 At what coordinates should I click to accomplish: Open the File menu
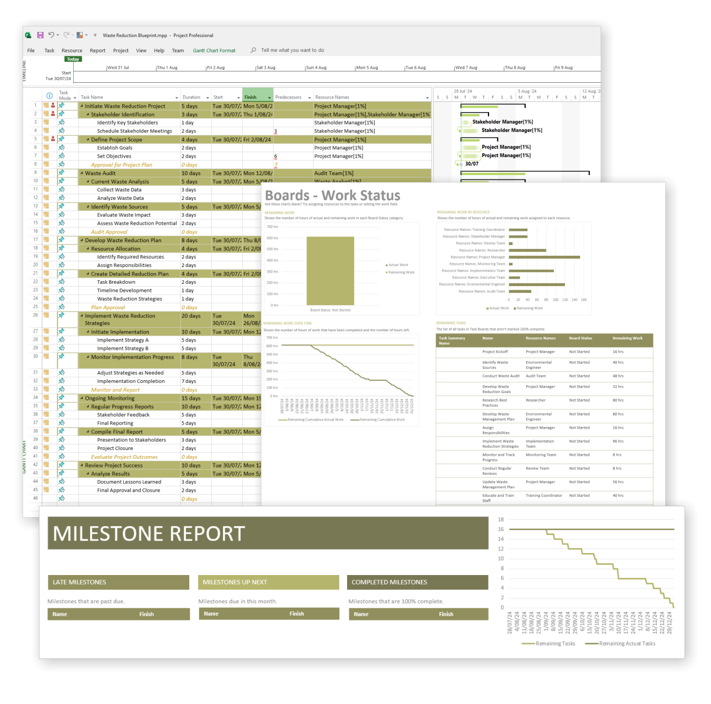pyautogui.click(x=31, y=51)
